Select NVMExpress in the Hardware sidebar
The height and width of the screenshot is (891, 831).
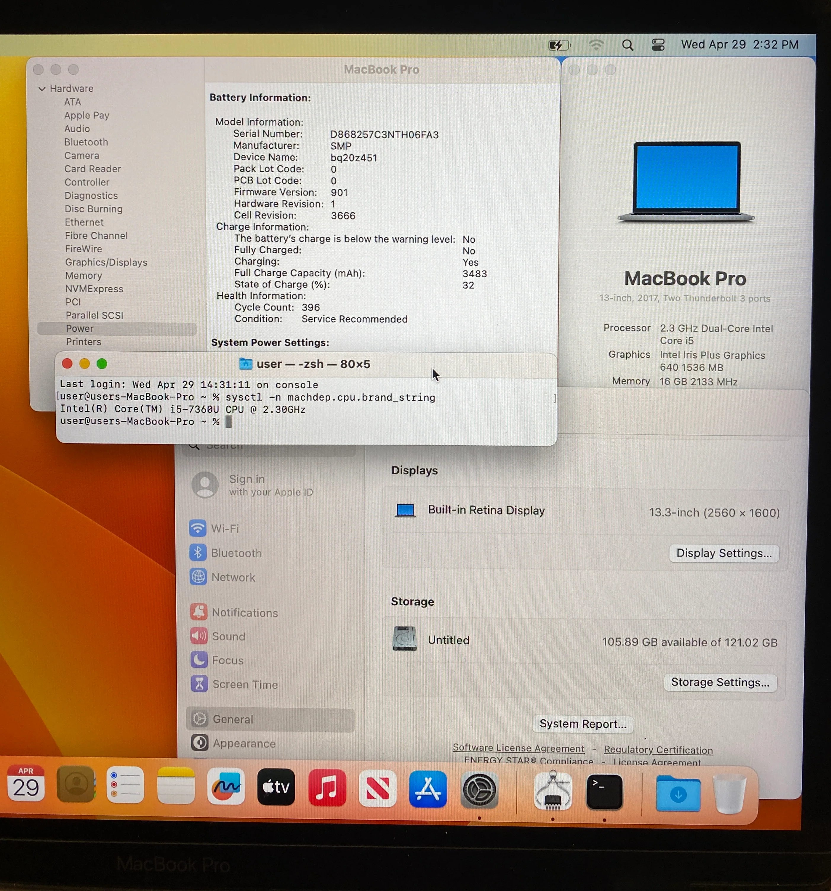click(x=94, y=289)
